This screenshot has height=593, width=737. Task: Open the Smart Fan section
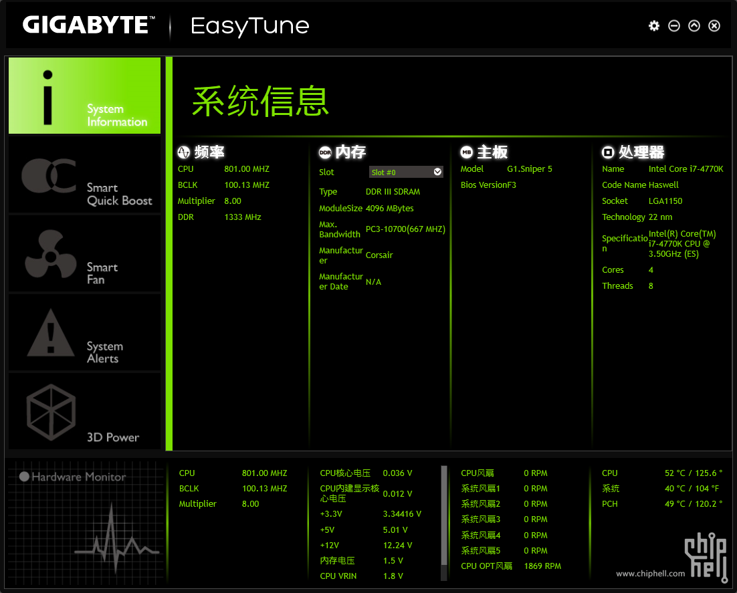[85, 254]
